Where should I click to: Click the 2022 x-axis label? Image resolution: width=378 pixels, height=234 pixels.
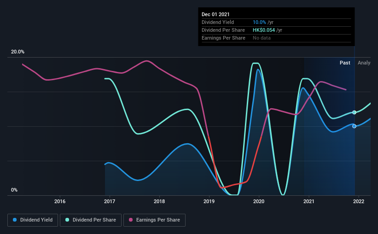pyautogui.click(x=359, y=201)
